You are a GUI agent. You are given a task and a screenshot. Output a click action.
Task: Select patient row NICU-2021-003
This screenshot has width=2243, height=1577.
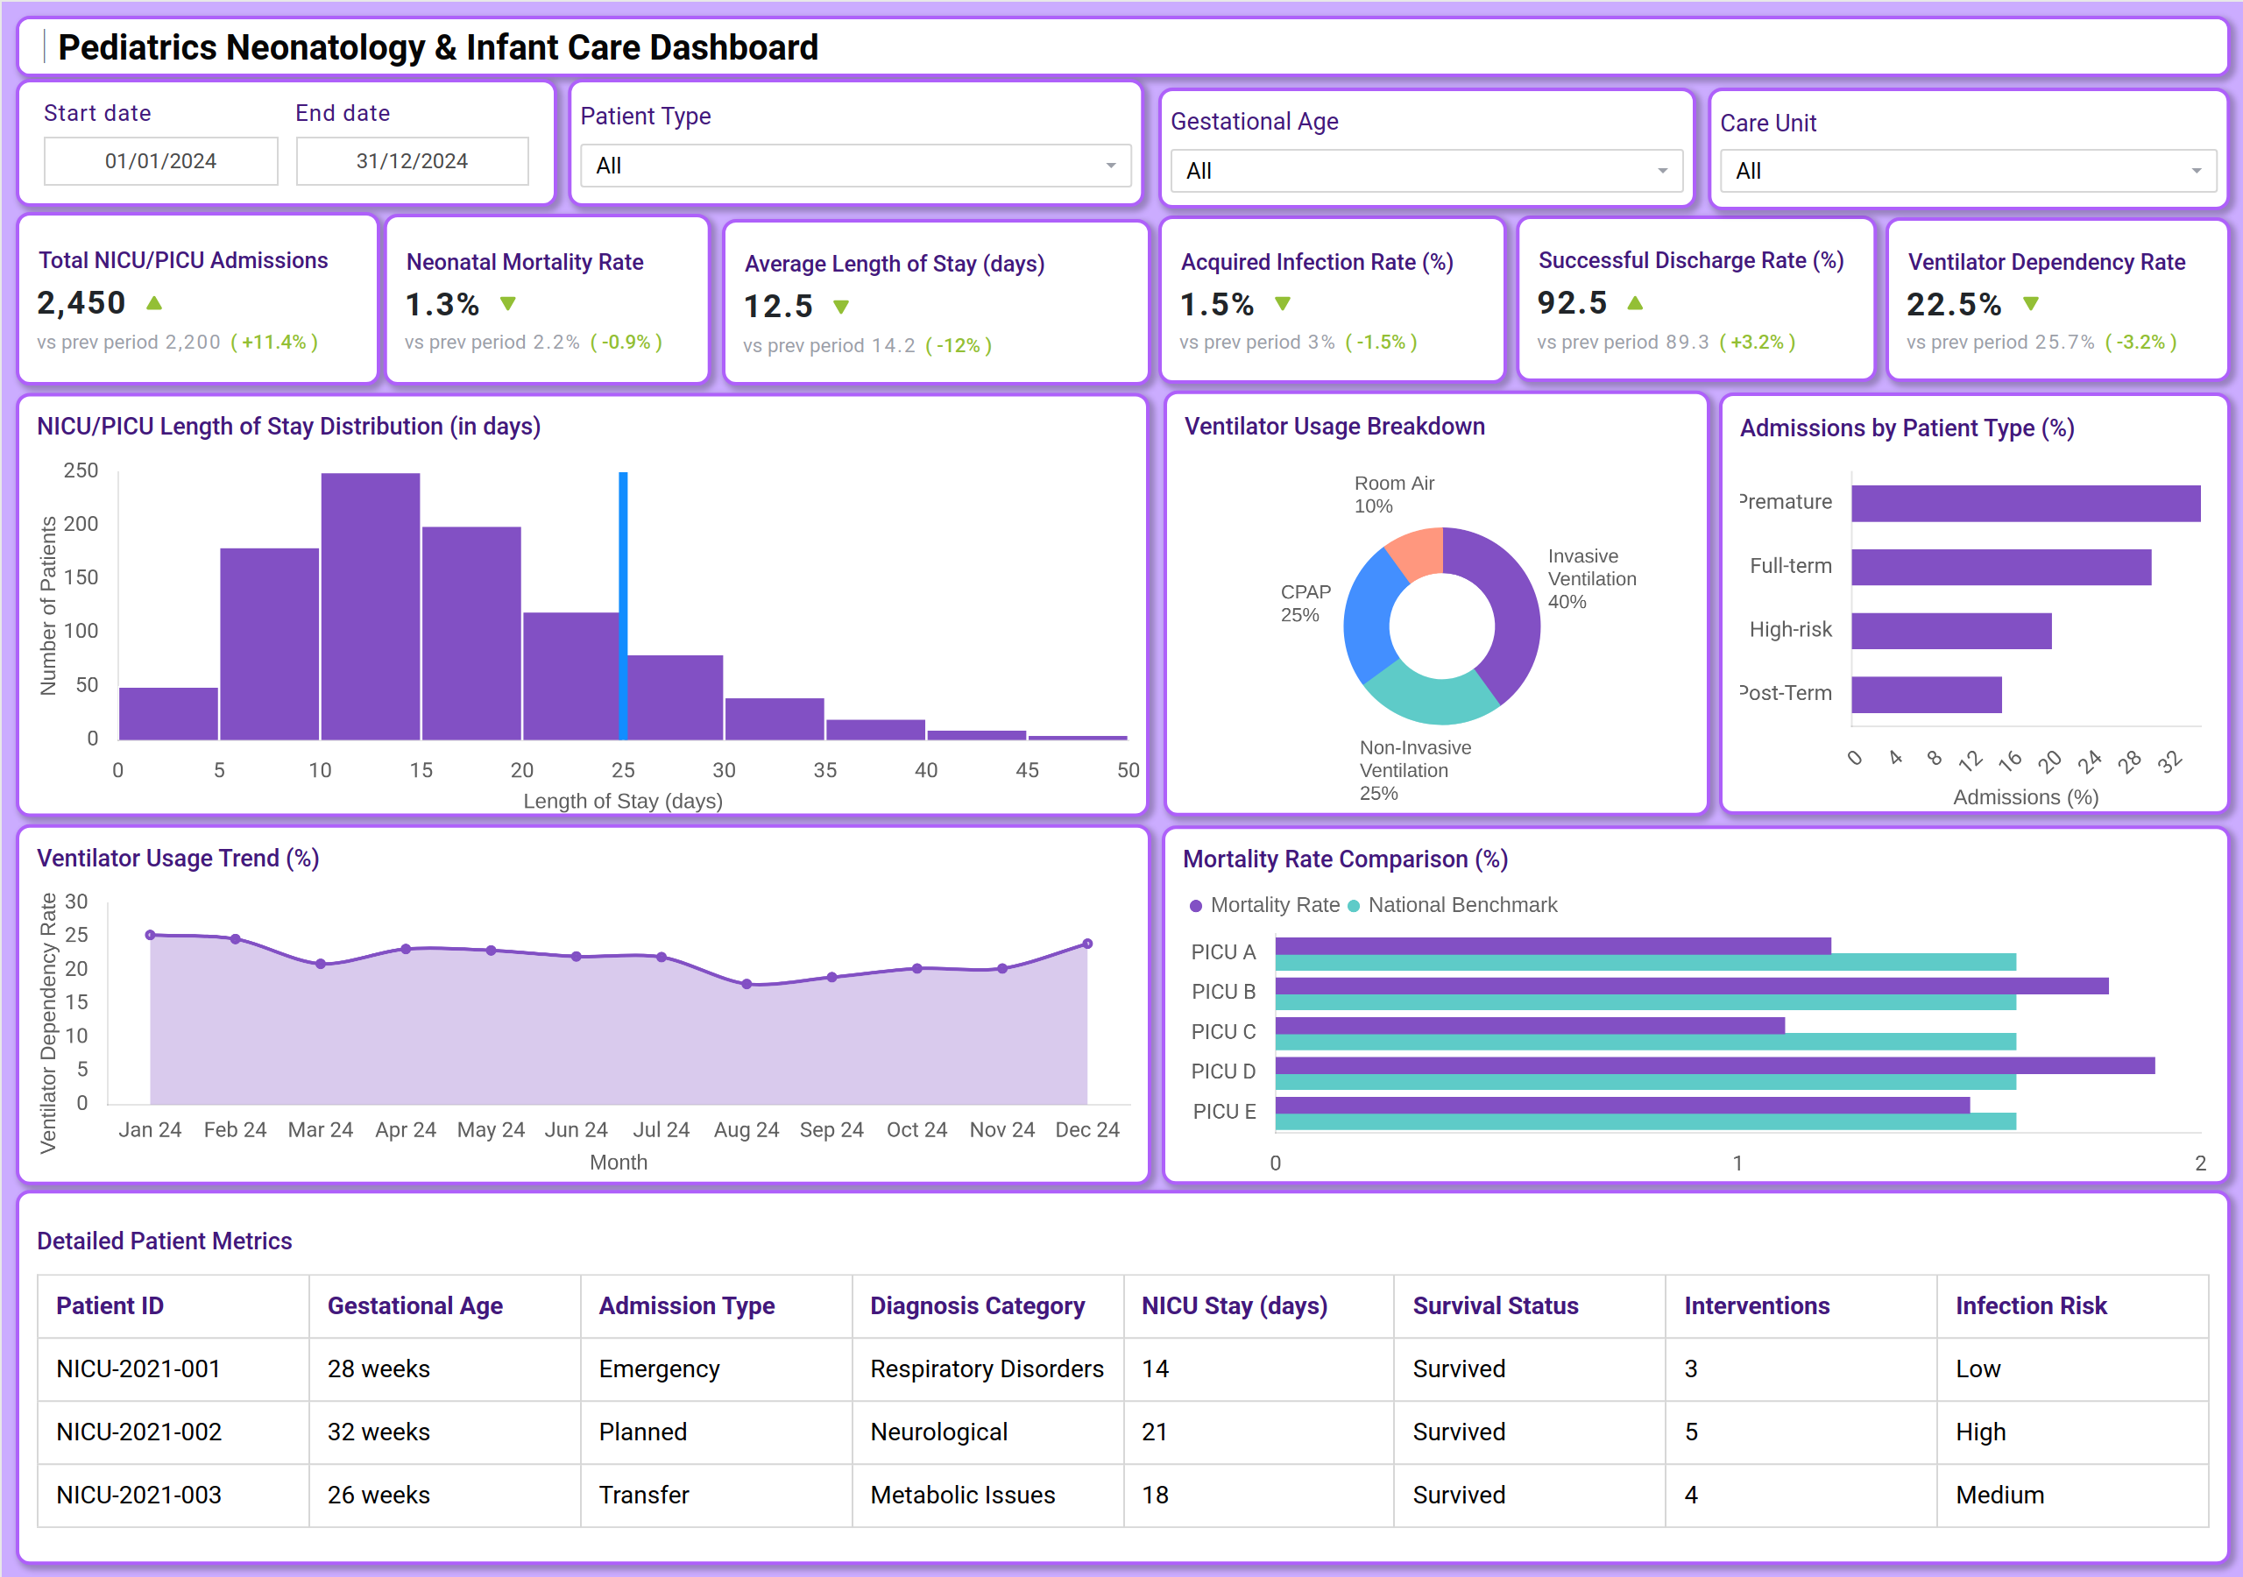[x=1122, y=1495]
